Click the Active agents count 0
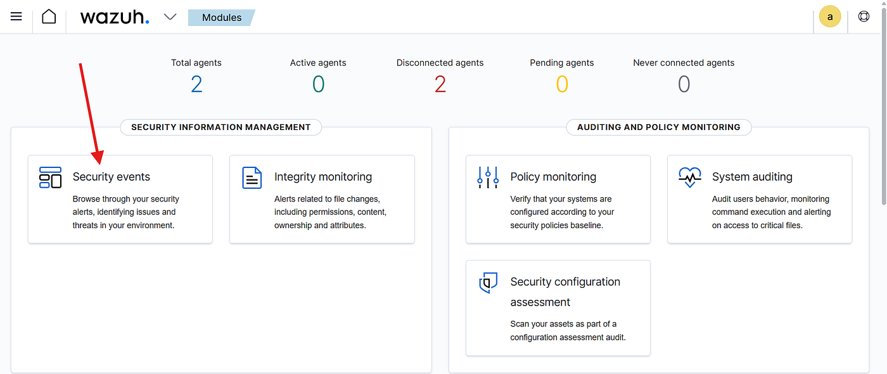Image resolution: width=887 pixels, height=374 pixels. click(x=318, y=84)
